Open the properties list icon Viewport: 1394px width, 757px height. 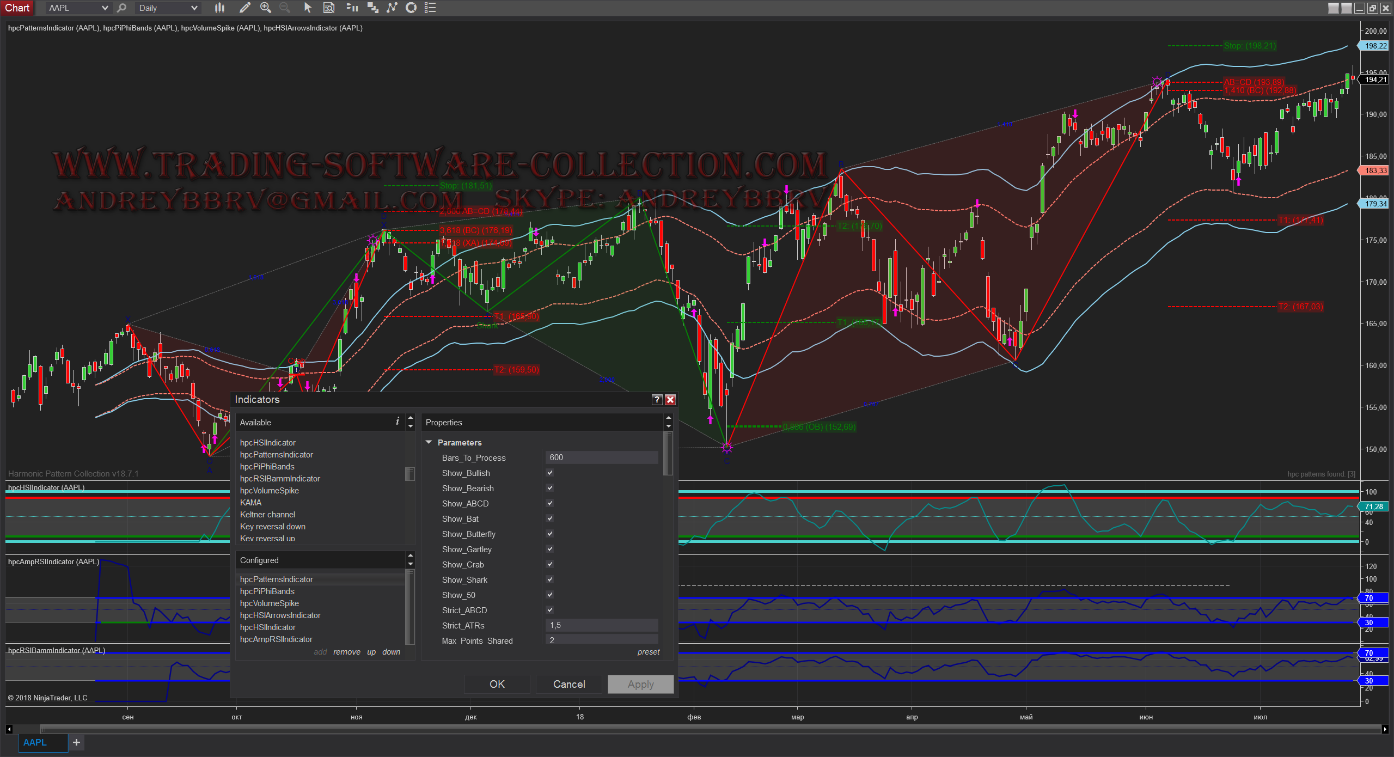(x=430, y=8)
